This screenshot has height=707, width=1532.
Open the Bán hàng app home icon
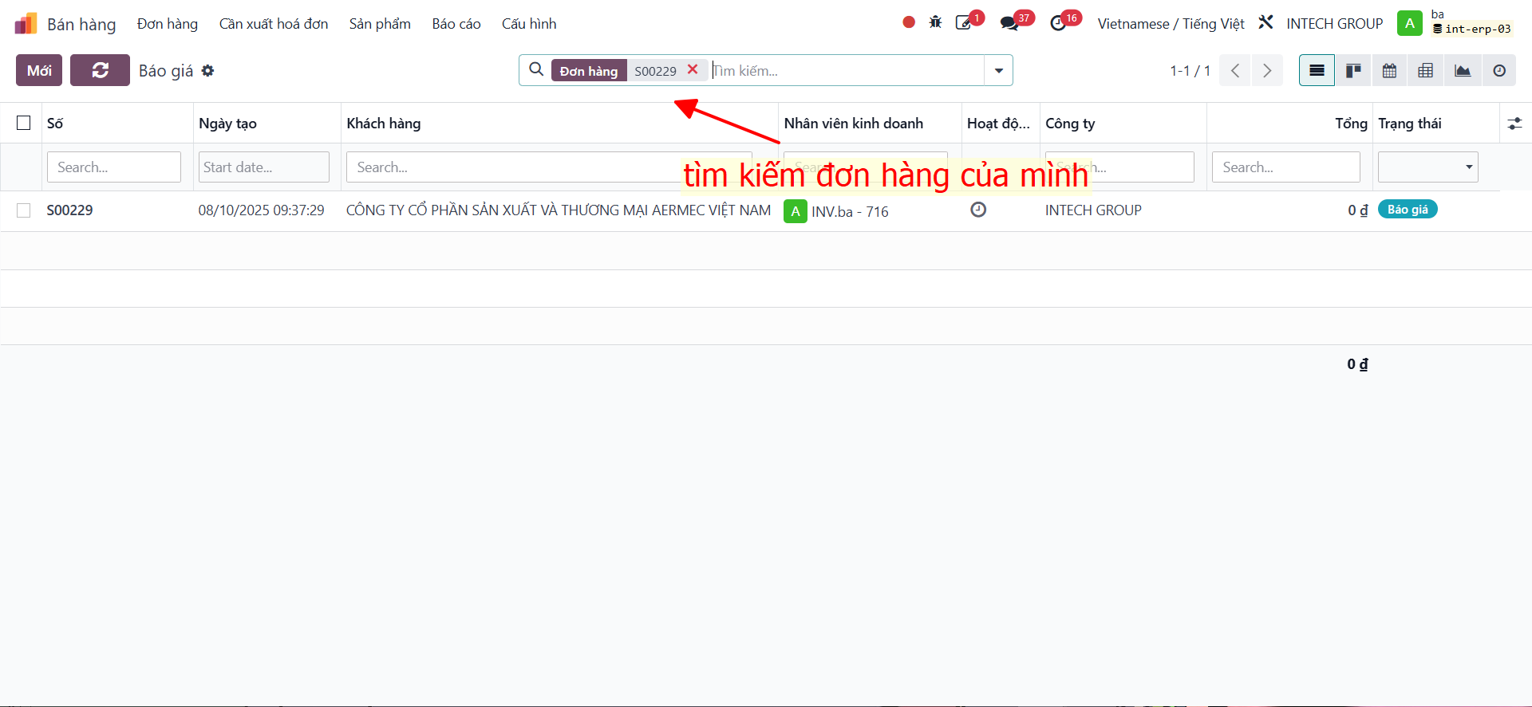coord(26,24)
